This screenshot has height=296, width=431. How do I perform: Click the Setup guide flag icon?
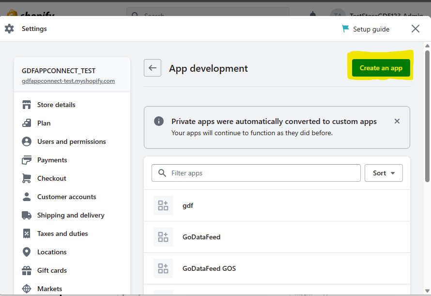click(345, 29)
